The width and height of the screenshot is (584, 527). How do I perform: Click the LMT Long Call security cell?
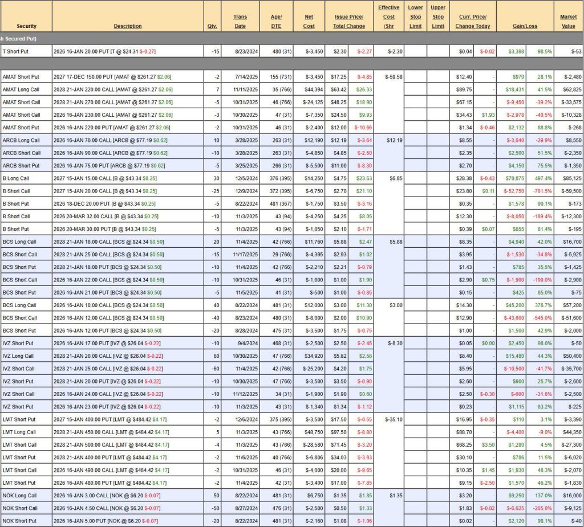[26, 432]
